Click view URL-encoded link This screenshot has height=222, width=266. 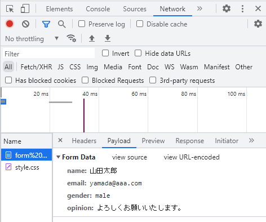point(192,157)
